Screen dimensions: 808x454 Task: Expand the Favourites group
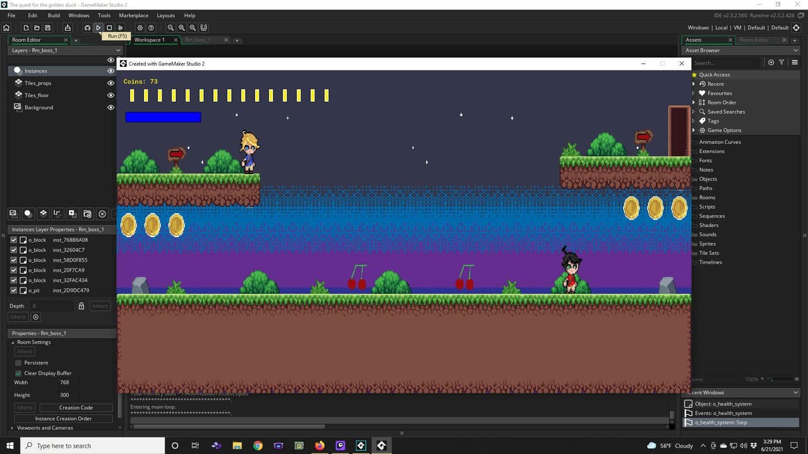(694, 93)
